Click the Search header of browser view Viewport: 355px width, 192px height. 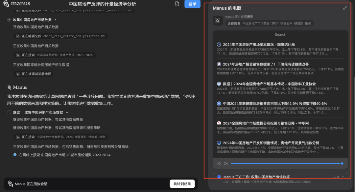[280, 34]
